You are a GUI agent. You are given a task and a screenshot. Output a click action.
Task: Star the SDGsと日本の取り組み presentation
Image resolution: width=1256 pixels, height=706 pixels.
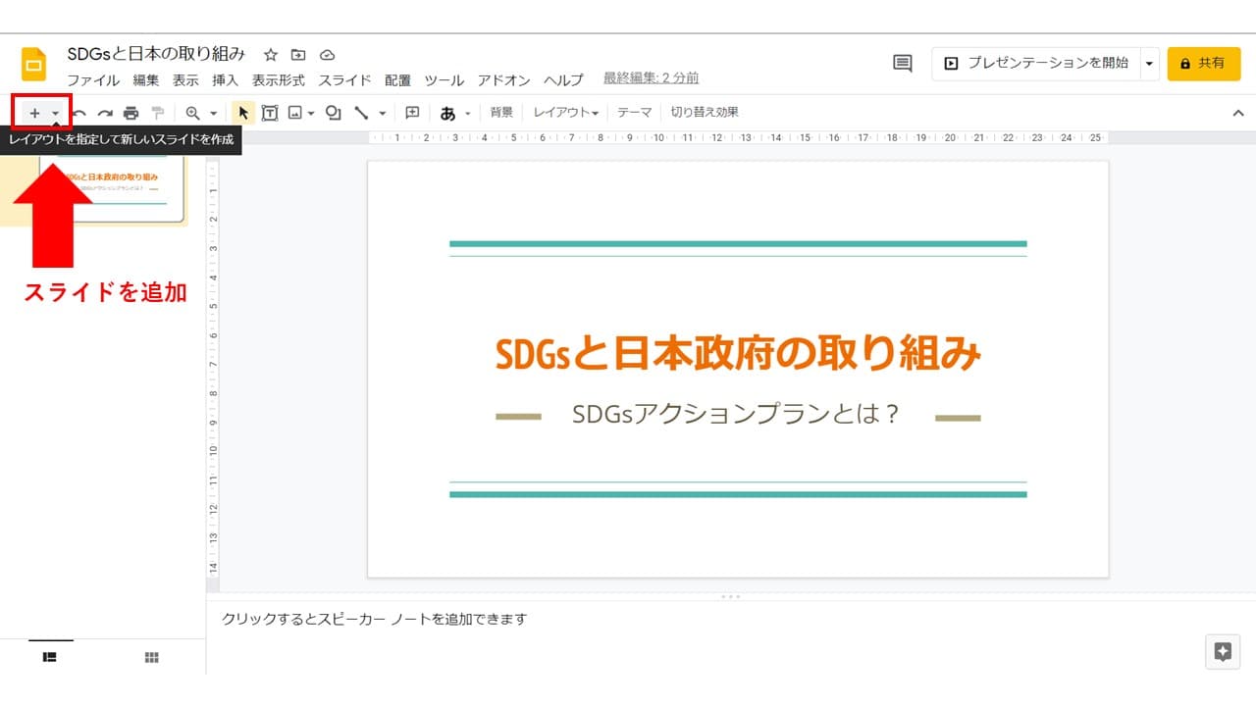[271, 55]
